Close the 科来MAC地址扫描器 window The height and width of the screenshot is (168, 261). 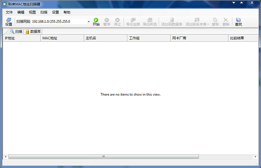click(x=252, y=3)
